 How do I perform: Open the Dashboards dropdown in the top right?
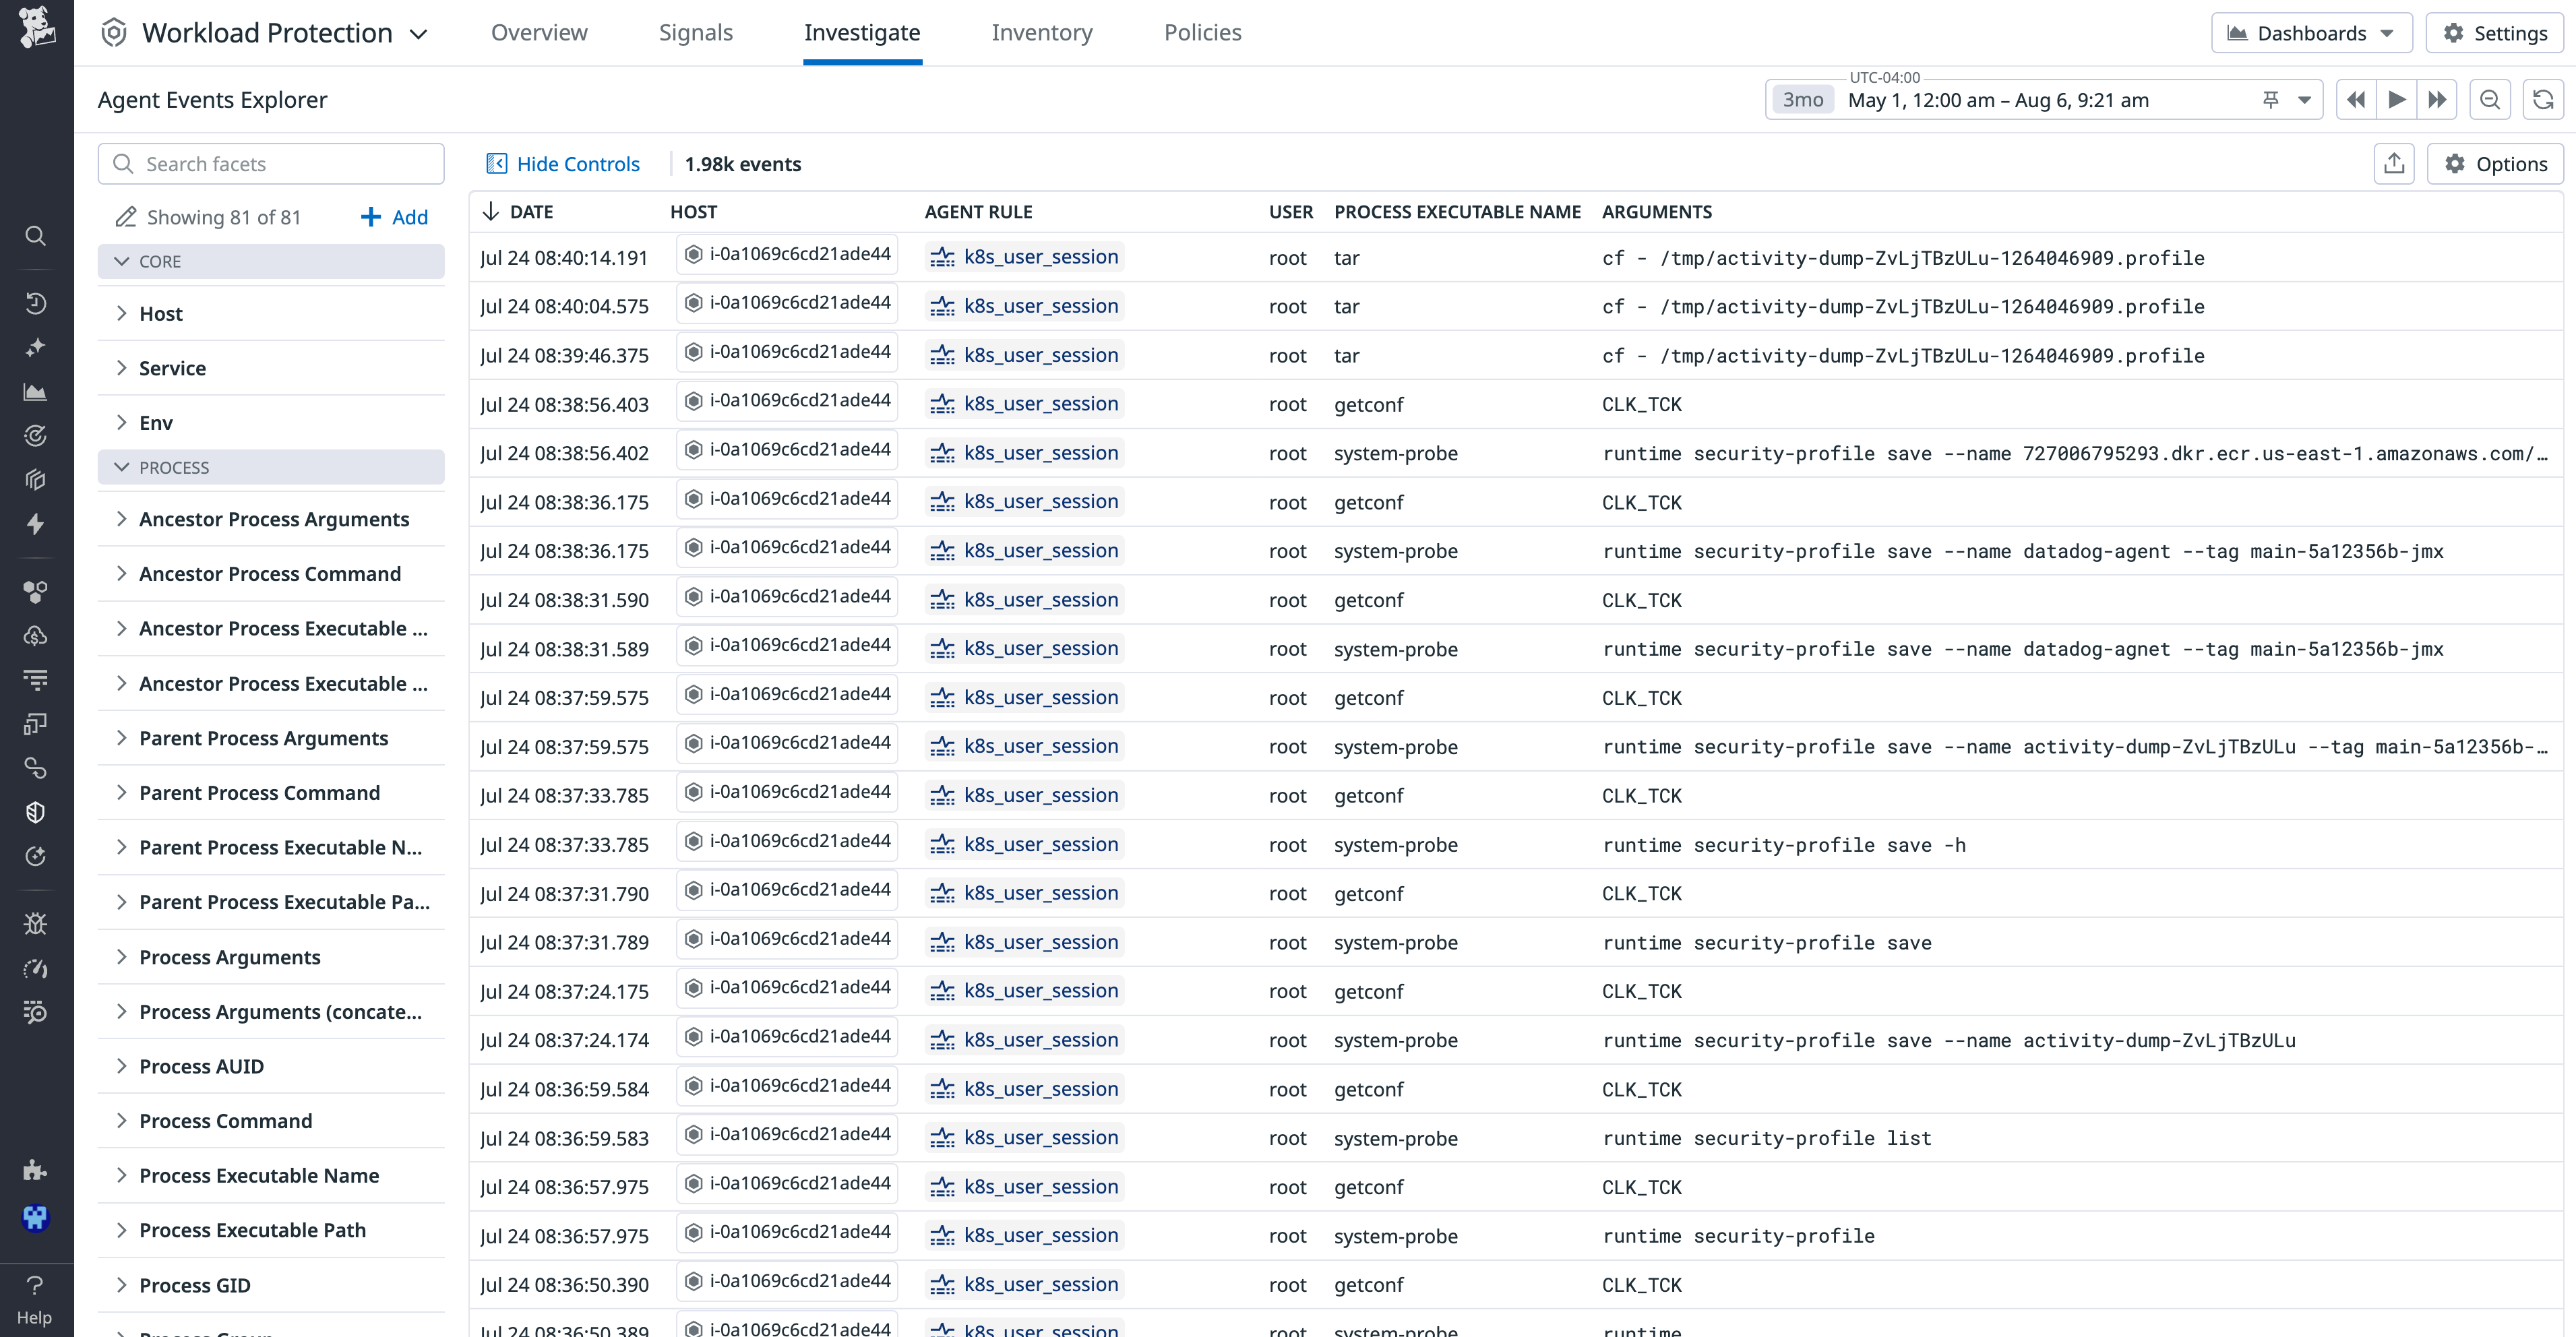tap(2311, 32)
